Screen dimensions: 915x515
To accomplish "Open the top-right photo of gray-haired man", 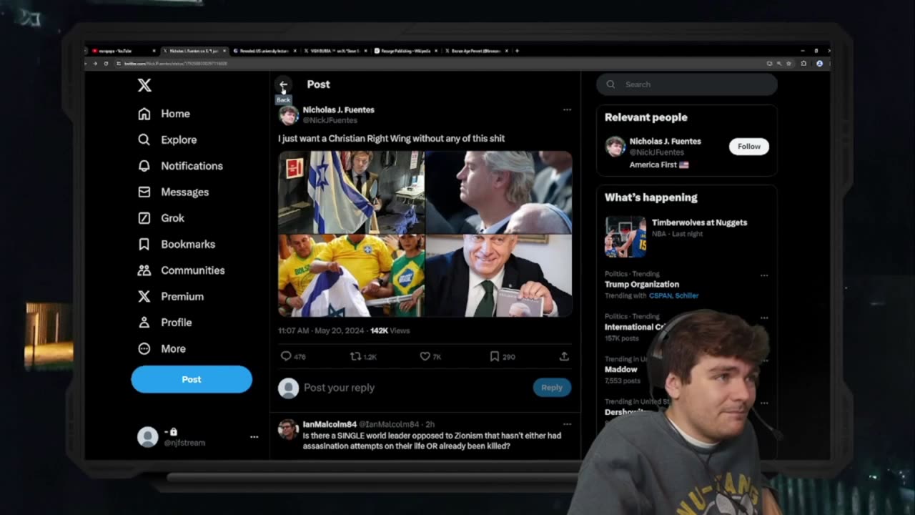I will [499, 192].
